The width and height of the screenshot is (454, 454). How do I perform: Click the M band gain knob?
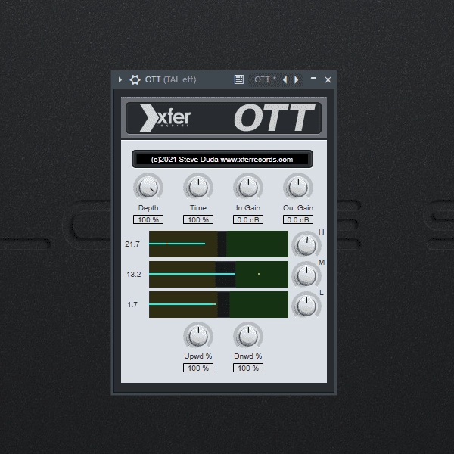pos(306,275)
